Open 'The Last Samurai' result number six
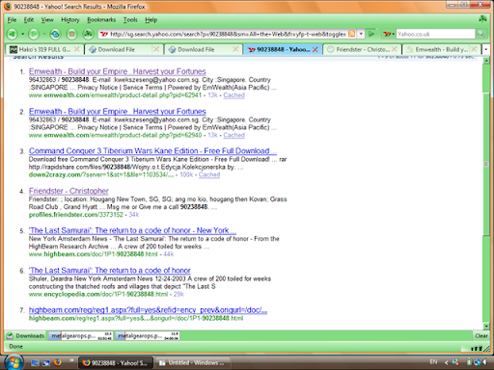 [110, 271]
